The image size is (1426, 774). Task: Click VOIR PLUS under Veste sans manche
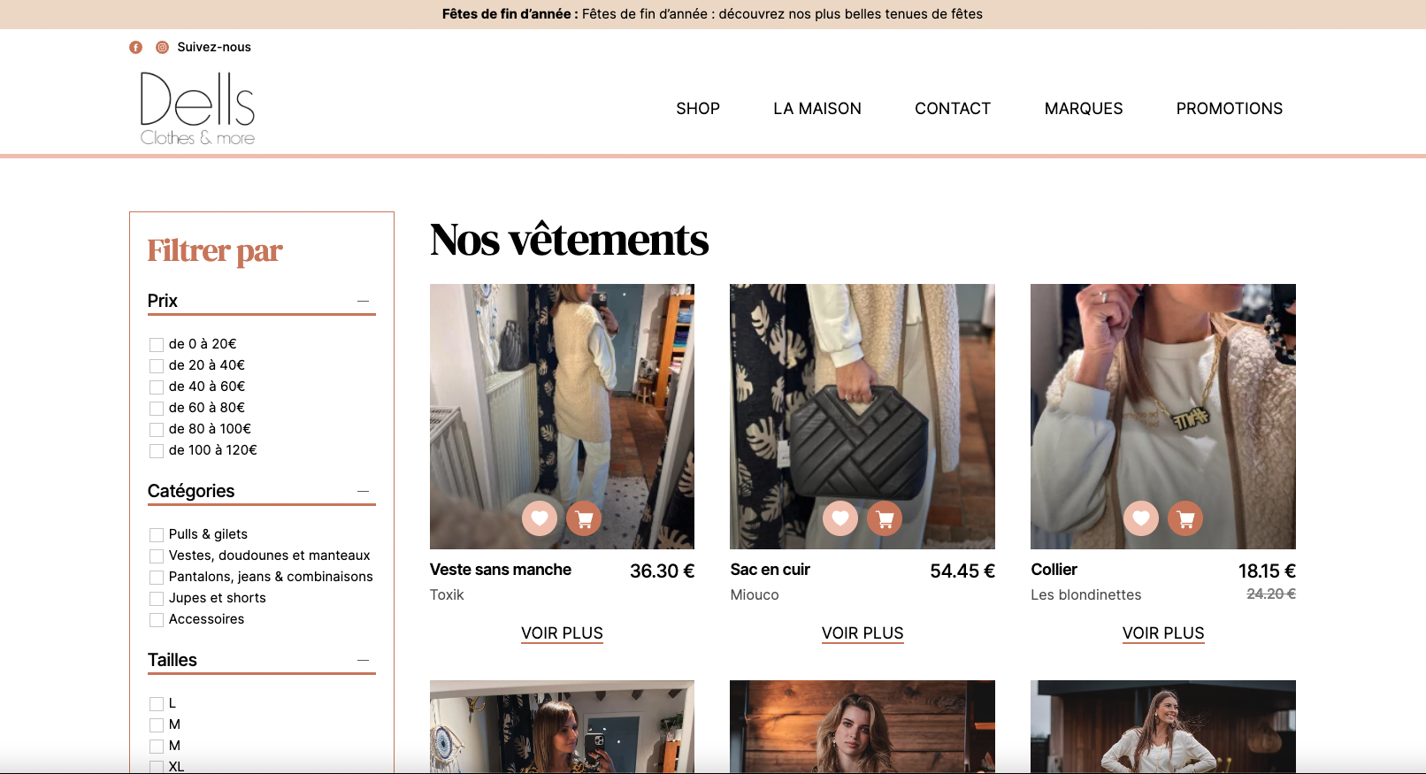[x=562, y=633]
